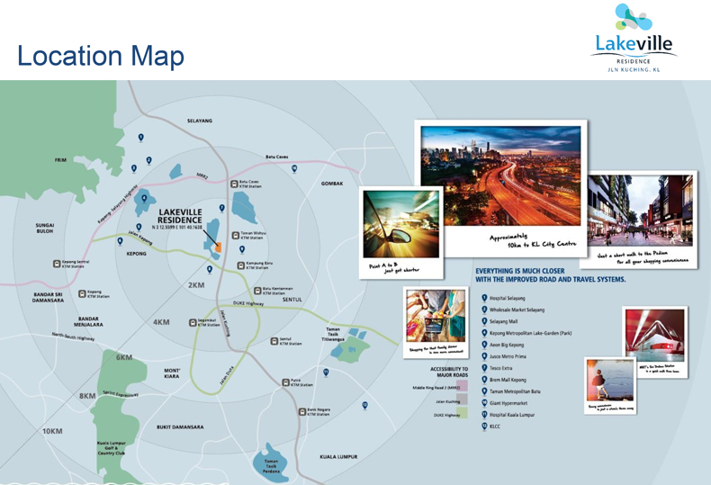
Task: Click the KEPONG area label
Action: [136, 254]
